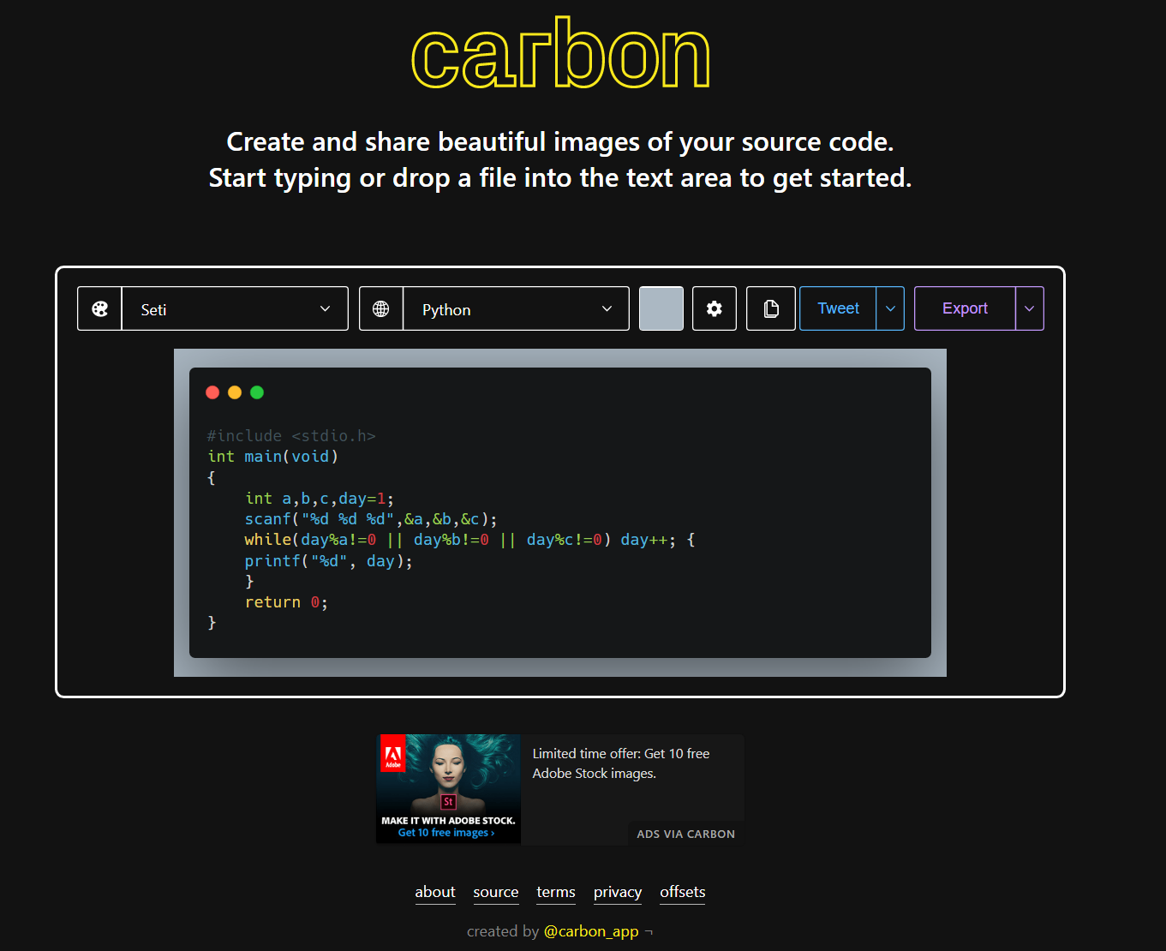
Task: Click the Adobe Stock ad image
Action: pos(448,789)
